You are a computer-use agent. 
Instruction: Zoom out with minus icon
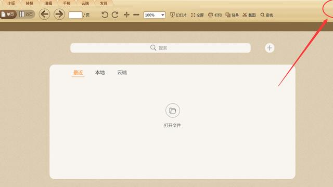136,15
